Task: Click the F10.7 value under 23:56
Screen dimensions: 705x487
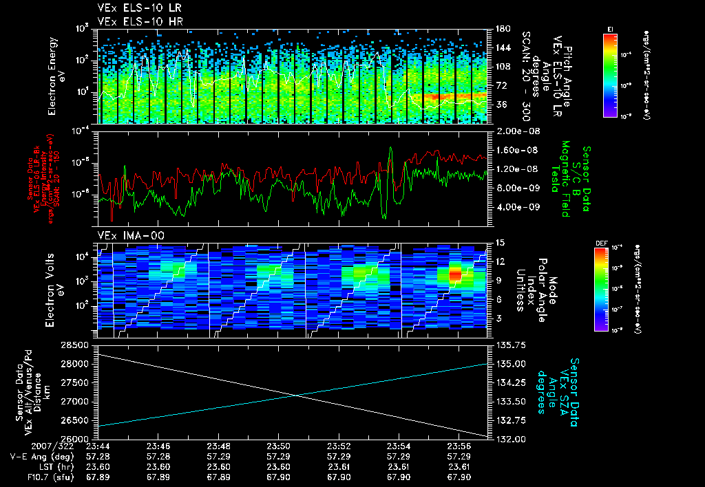Action: click(459, 477)
